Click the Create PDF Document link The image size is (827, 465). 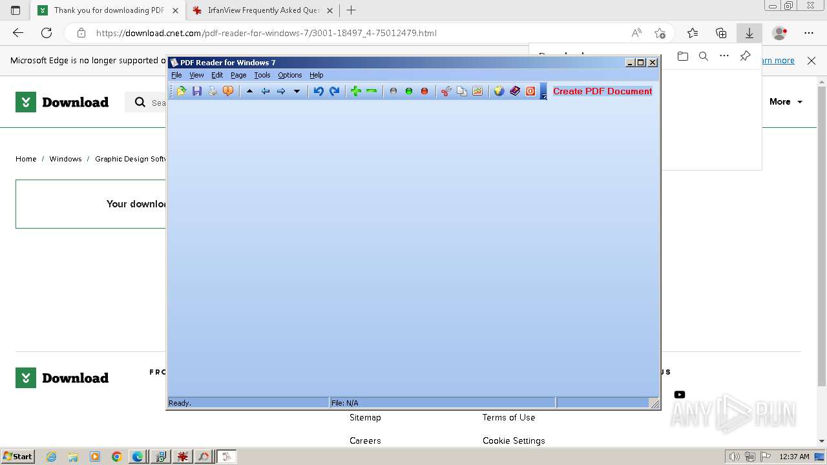(x=603, y=91)
